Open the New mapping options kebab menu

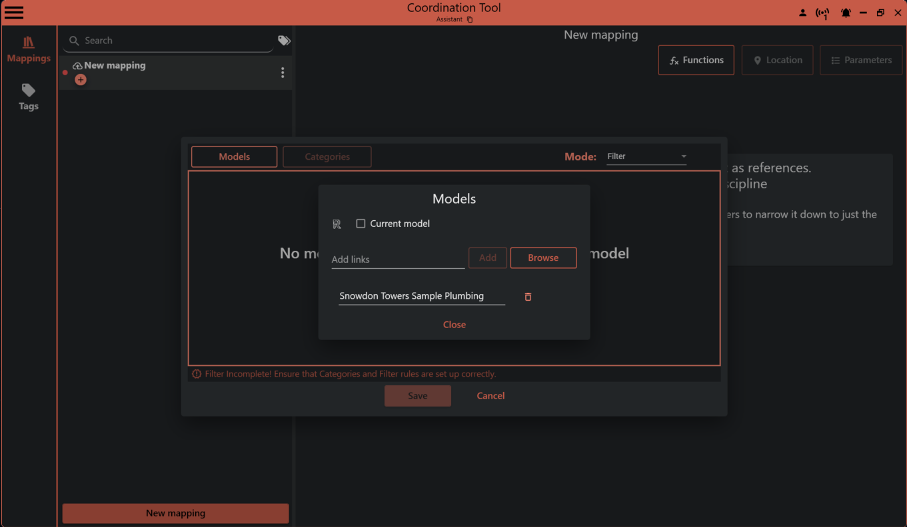283,73
